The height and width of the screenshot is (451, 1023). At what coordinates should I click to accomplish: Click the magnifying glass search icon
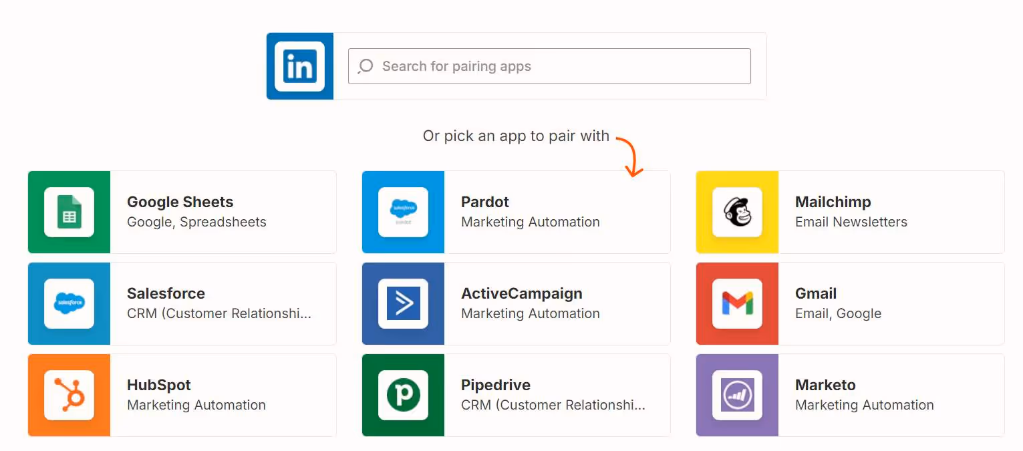tap(365, 66)
